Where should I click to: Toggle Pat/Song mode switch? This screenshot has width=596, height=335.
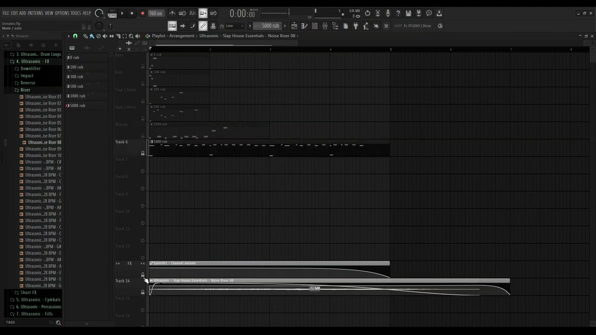tap(112, 13)
